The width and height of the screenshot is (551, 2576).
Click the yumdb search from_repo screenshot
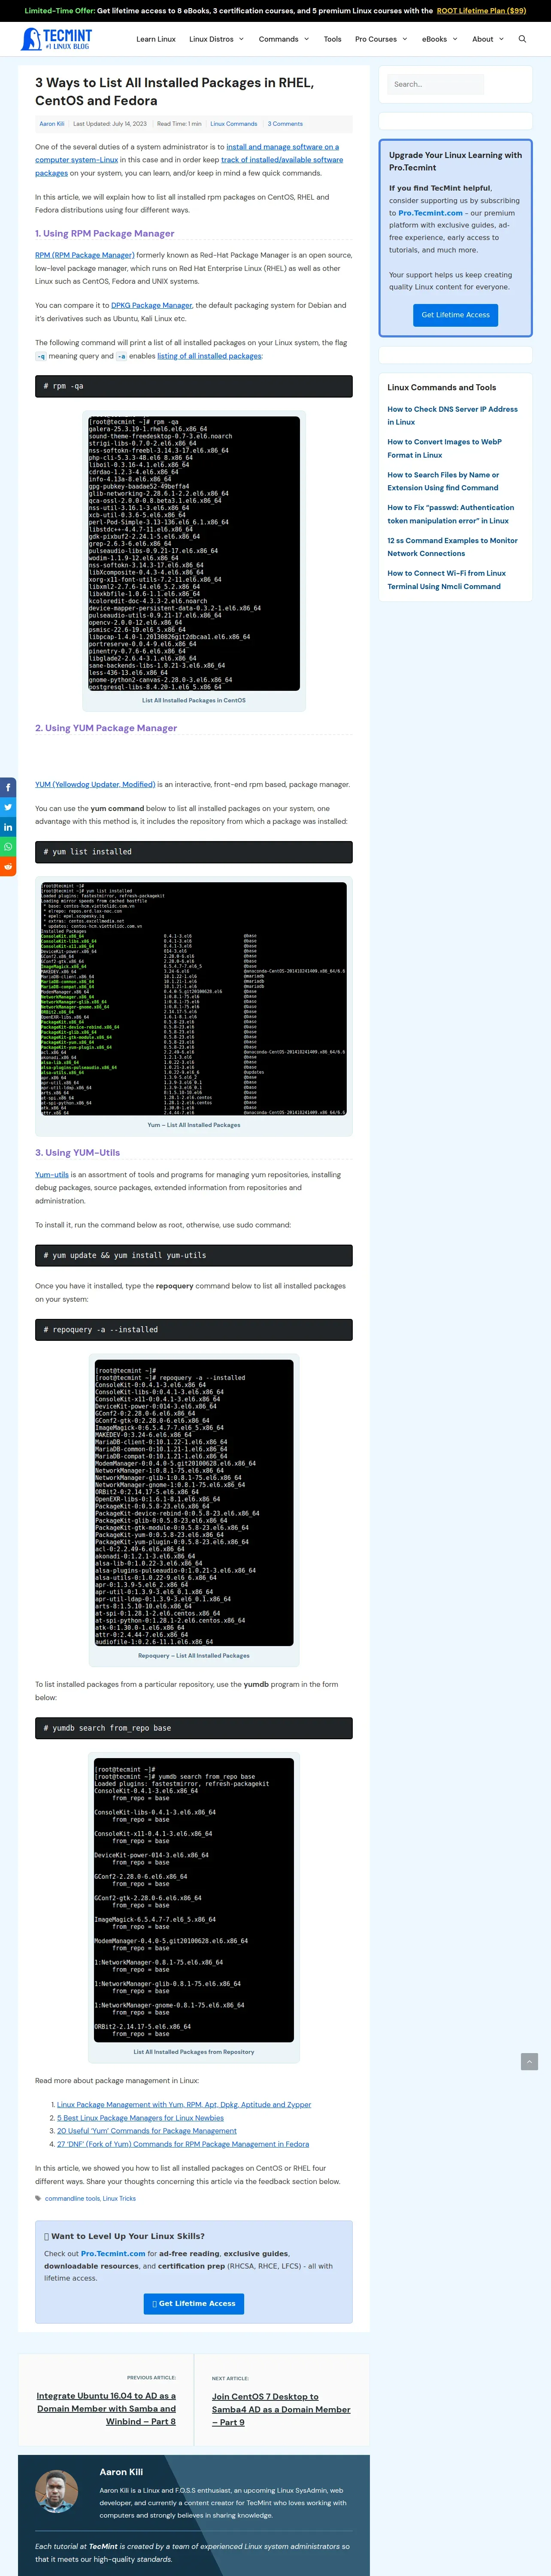click(x=194, y=1900)
